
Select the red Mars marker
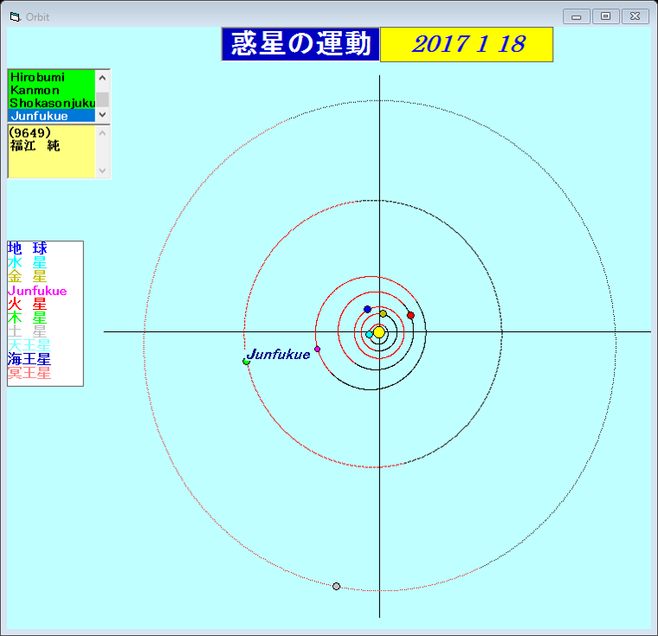pyautogui.click(x=410, y=315)
